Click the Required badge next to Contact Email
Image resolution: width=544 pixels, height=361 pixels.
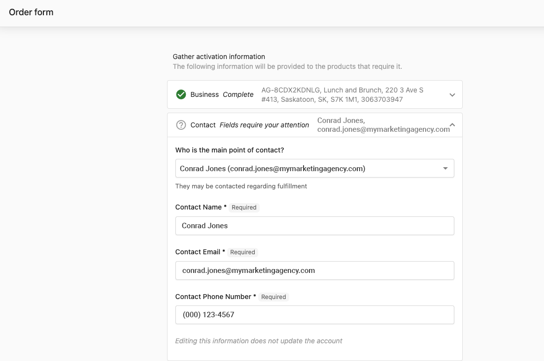(x=242, y=252)
